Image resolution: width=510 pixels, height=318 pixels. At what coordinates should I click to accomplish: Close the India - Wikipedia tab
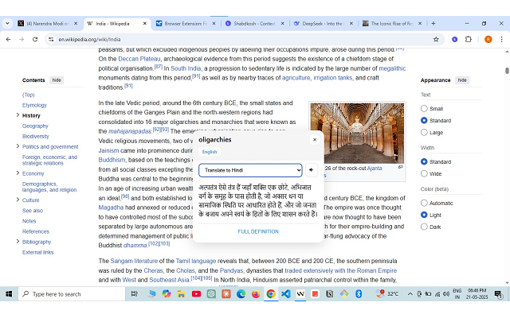[145, 23]
